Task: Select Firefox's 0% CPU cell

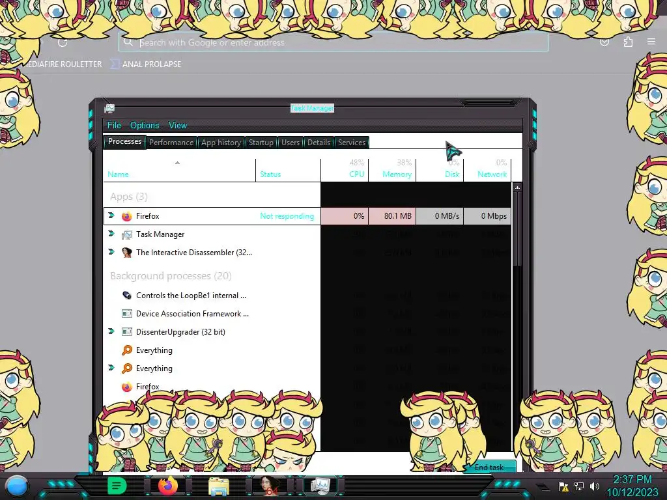Action: [345, 216]
